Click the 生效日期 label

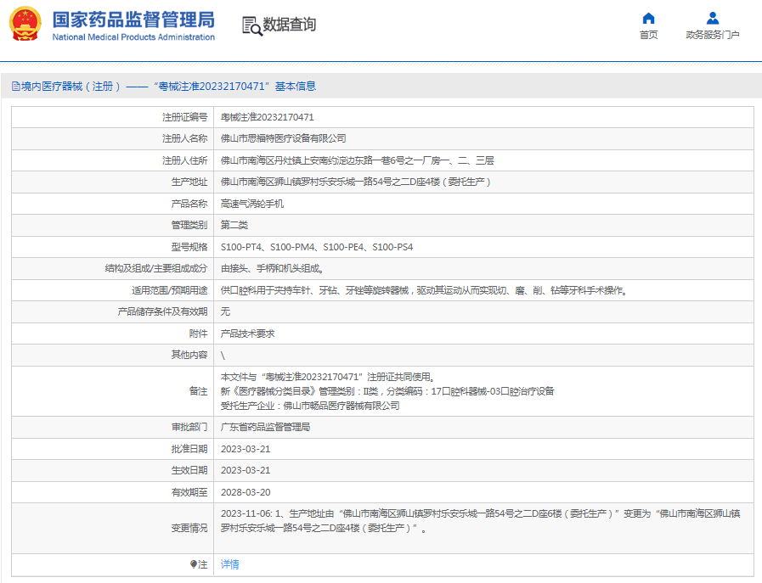point(189,470)
